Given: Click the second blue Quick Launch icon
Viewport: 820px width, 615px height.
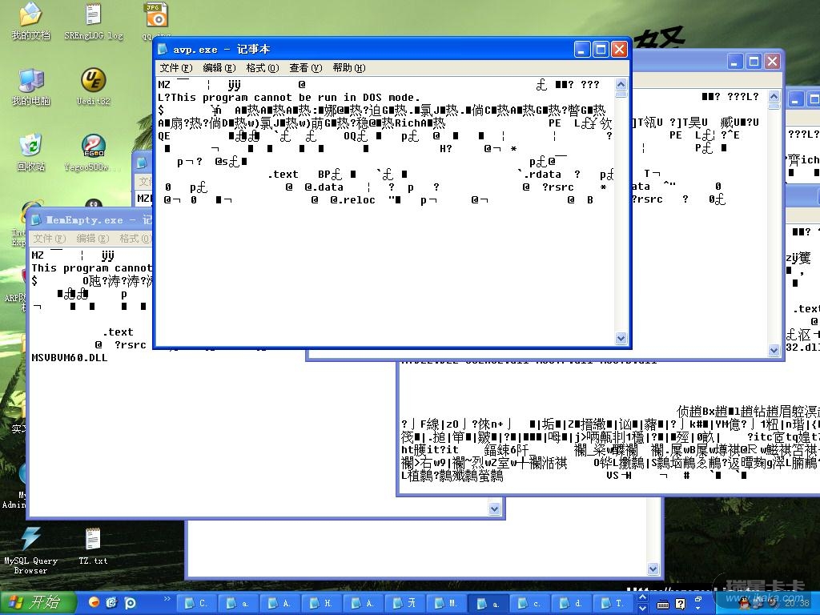Looking at the screenshot, I should click(111, 602).
